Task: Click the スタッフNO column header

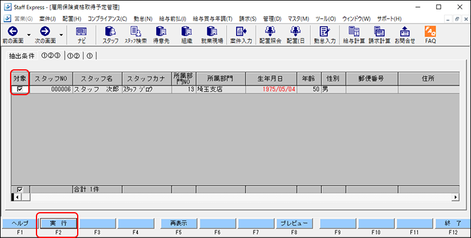Action: click(x=51, y=79)
